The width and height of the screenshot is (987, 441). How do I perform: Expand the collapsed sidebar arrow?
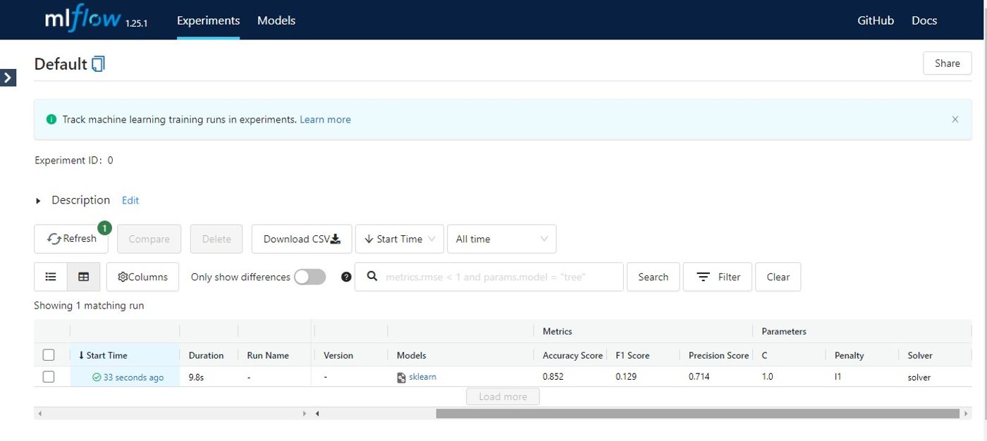point(8,77)
